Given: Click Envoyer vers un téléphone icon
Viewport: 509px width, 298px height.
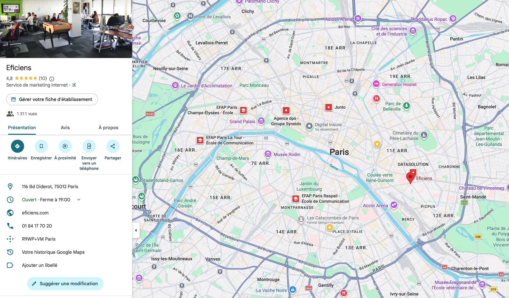Looking at the screenshot, I should coord(89,146).
